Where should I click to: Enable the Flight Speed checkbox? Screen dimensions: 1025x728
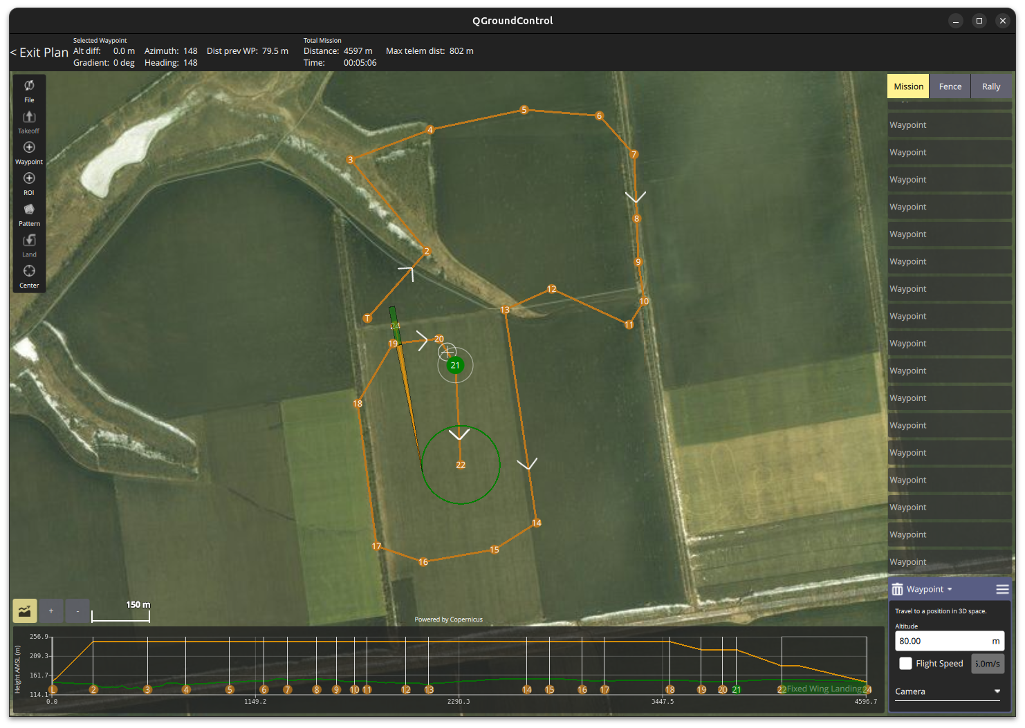point(905,664)
